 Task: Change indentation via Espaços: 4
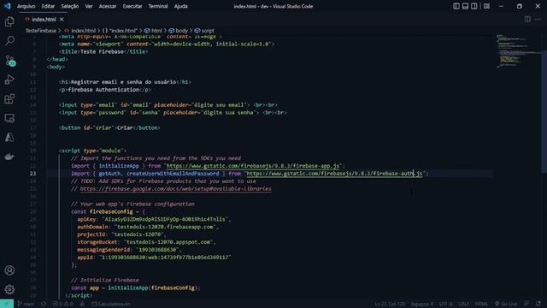[422, 304]
